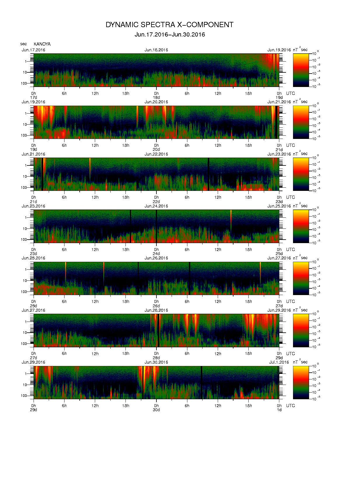This screenshot has height=490, width=340.
Task: Click the 20d day label
Action: [x=156, y=150]
